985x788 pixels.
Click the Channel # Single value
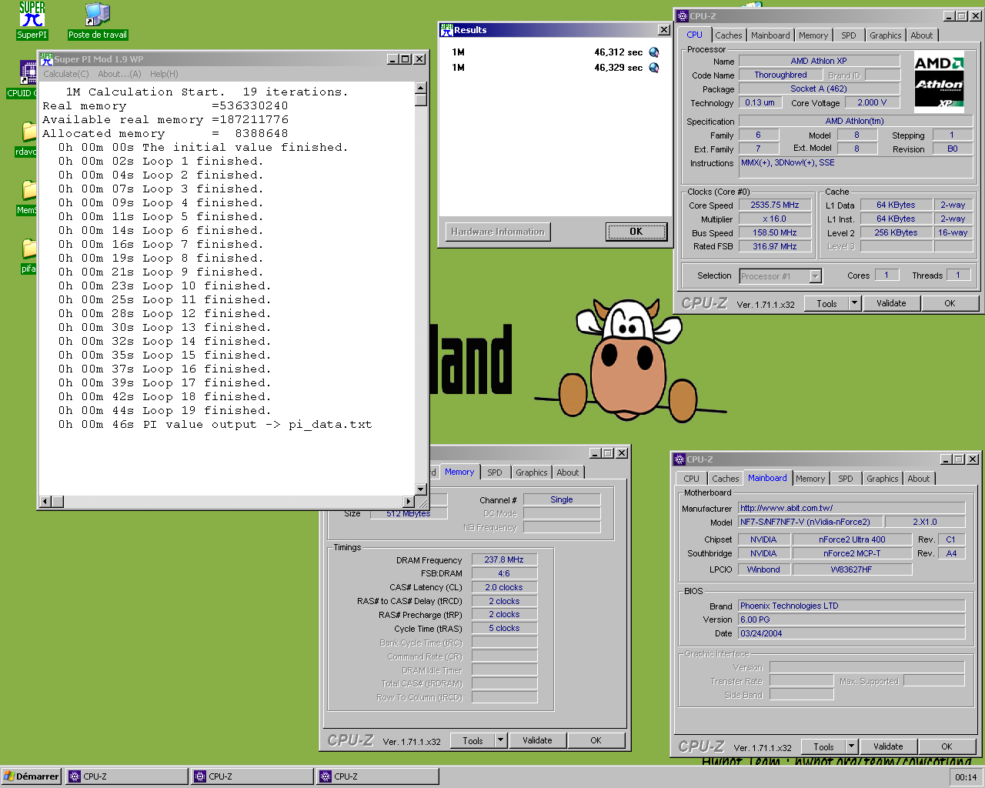point(562,499)
